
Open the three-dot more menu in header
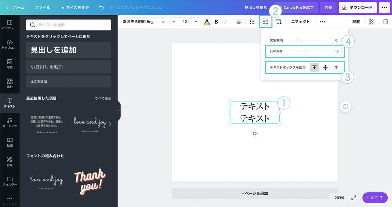(x=384, y=7)
